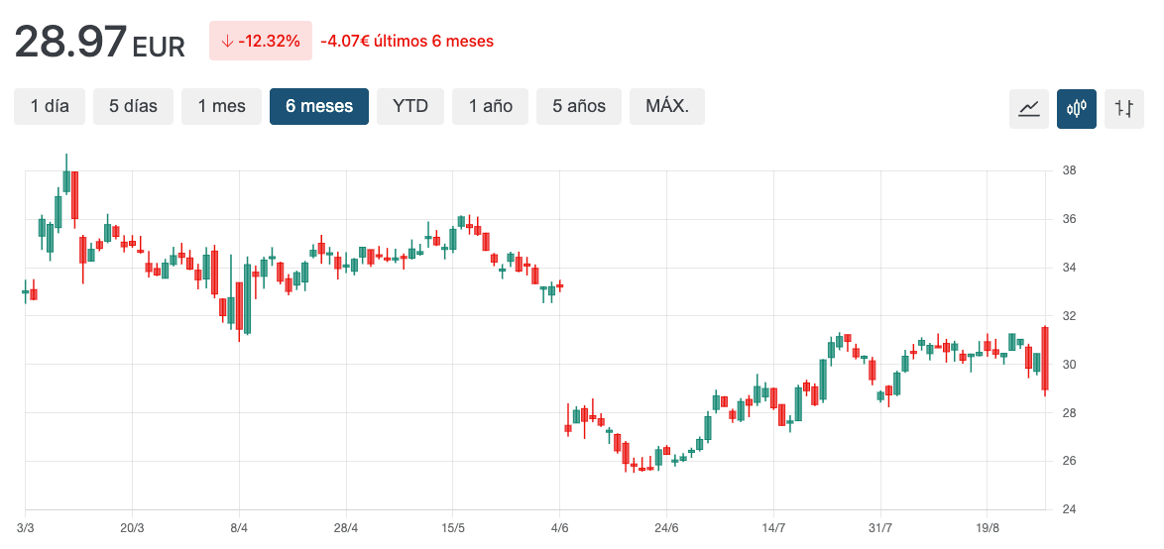Show MÁX. full history
Viewport: 1164px width, 549px height.
click(667, 106)
